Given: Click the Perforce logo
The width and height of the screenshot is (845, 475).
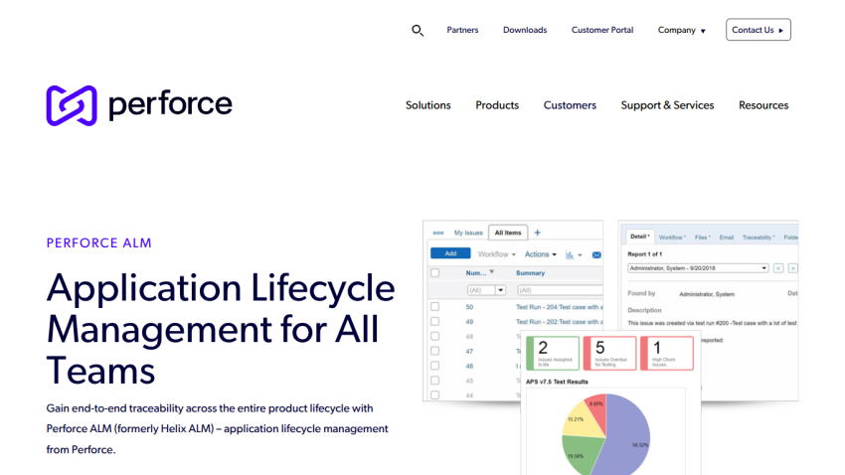Looking at the screenshot, I should click(x=139, y=105).
